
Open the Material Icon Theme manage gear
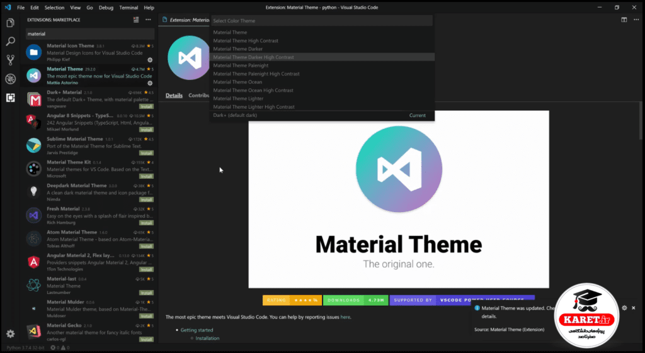pyautogui.click(x=150, y=60)
